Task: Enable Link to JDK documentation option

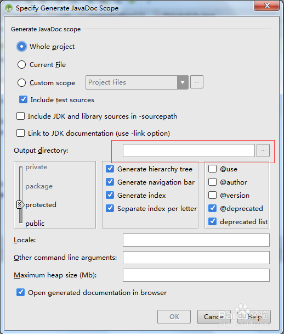Action: tap(21, 133)
